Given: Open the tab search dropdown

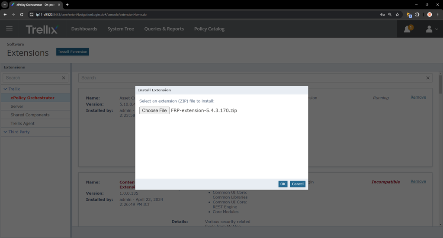Looking at the screenshot, I should [x=4, y=4].
